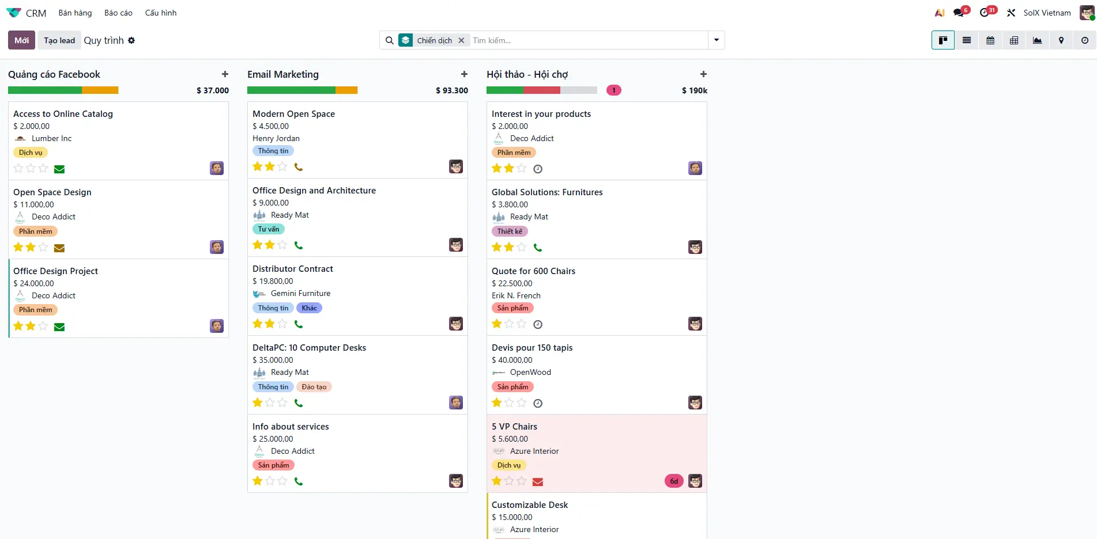Toggle third star on Interest in your products
Image resolution: width=1097 pixels, height=539 pixels.
pyautogui.click(x=522, y=169)
